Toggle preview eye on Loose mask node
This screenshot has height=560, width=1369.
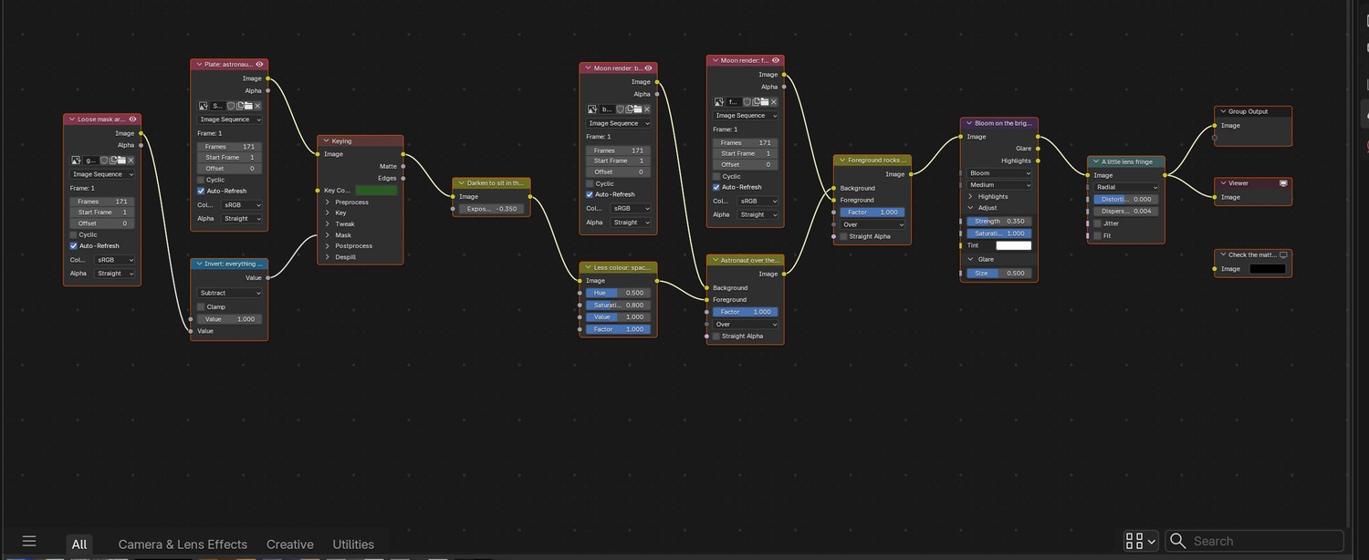133,119
